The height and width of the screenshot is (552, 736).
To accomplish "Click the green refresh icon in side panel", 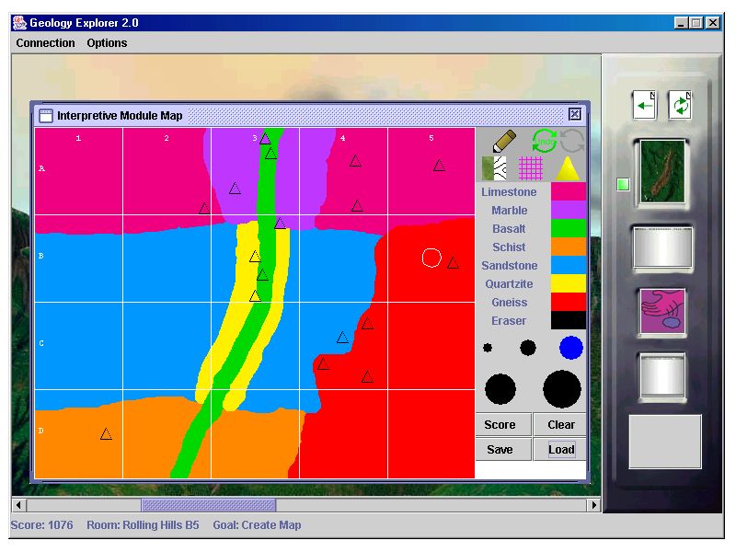I will pyautogui.click(x=680, y=105).
